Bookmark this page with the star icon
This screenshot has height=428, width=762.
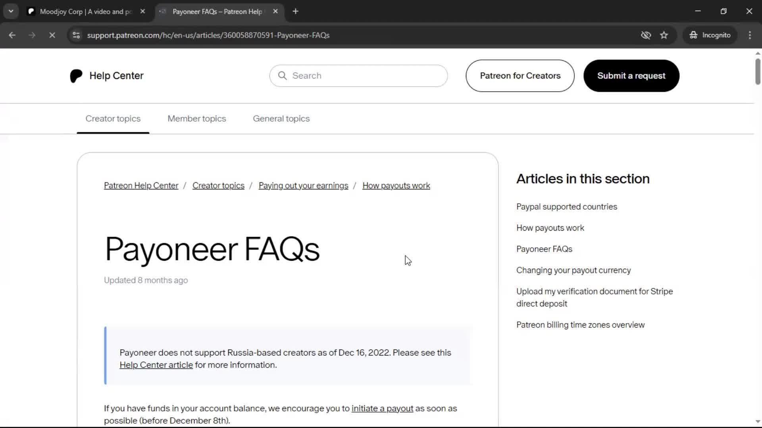664,35
